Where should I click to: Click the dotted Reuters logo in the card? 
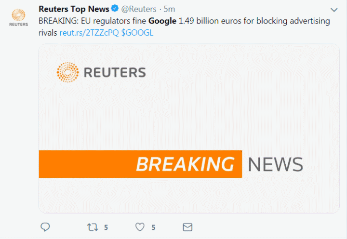click(67, 72)
